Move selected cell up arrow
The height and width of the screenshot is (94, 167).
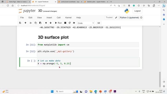[46, 23]
